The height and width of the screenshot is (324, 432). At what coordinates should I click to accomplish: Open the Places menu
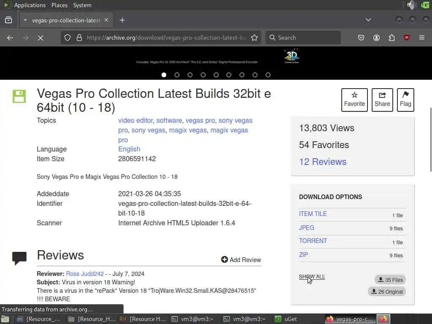[x=59, y=5]
